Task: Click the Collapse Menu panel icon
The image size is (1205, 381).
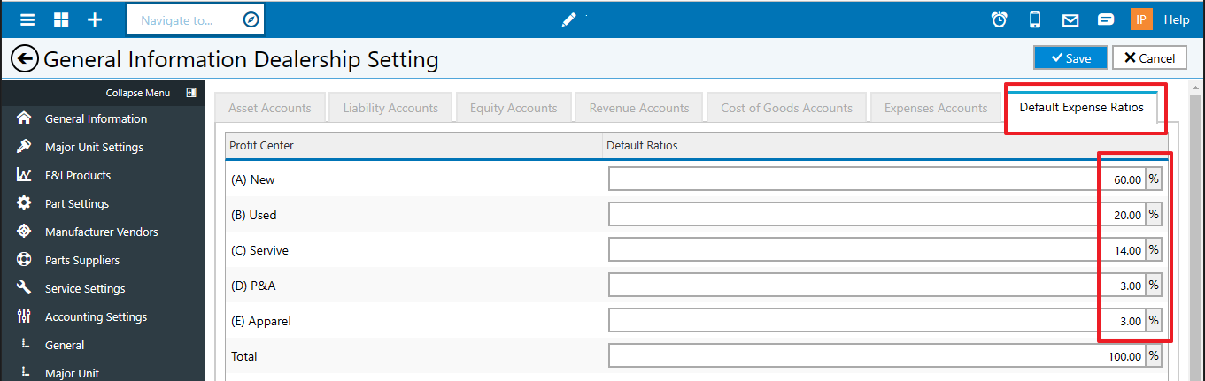Action: (190, 93)
